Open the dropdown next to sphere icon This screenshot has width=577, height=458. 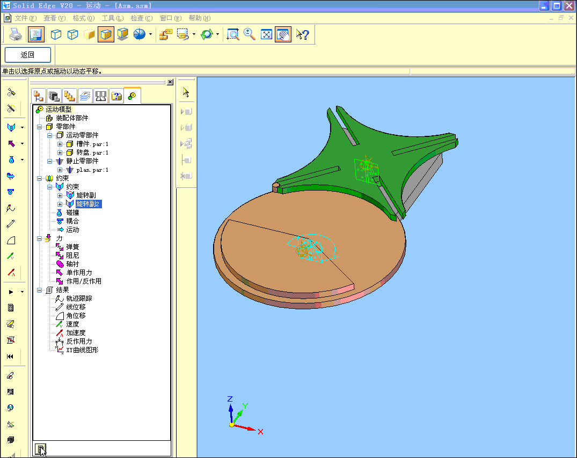[150, 34]
